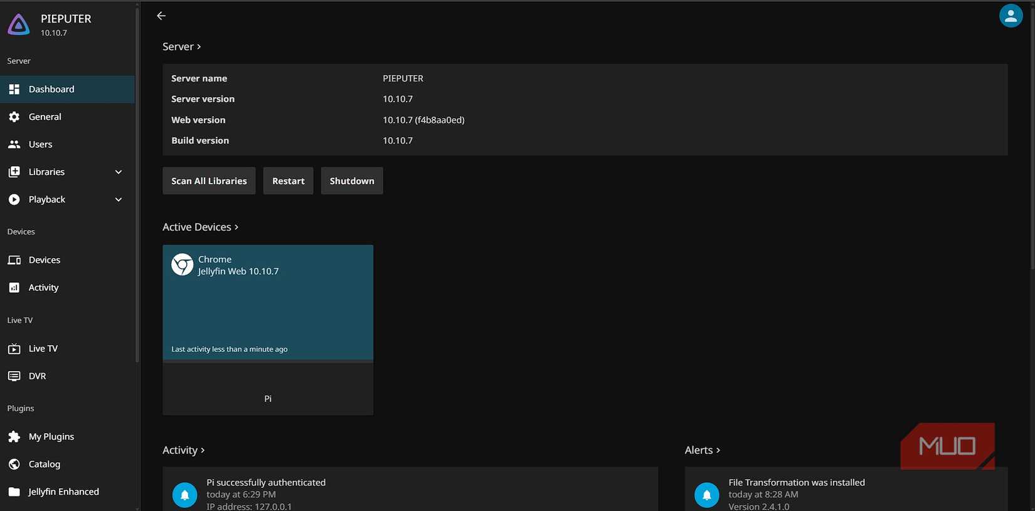Open the Catalog menu item

tap(67, 464)
